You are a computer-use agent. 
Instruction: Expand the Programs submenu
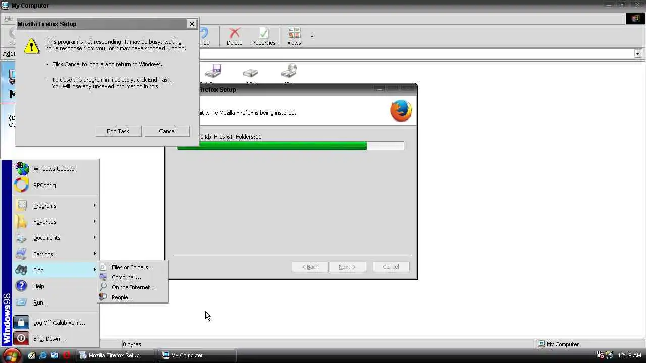tap(56, 206)
